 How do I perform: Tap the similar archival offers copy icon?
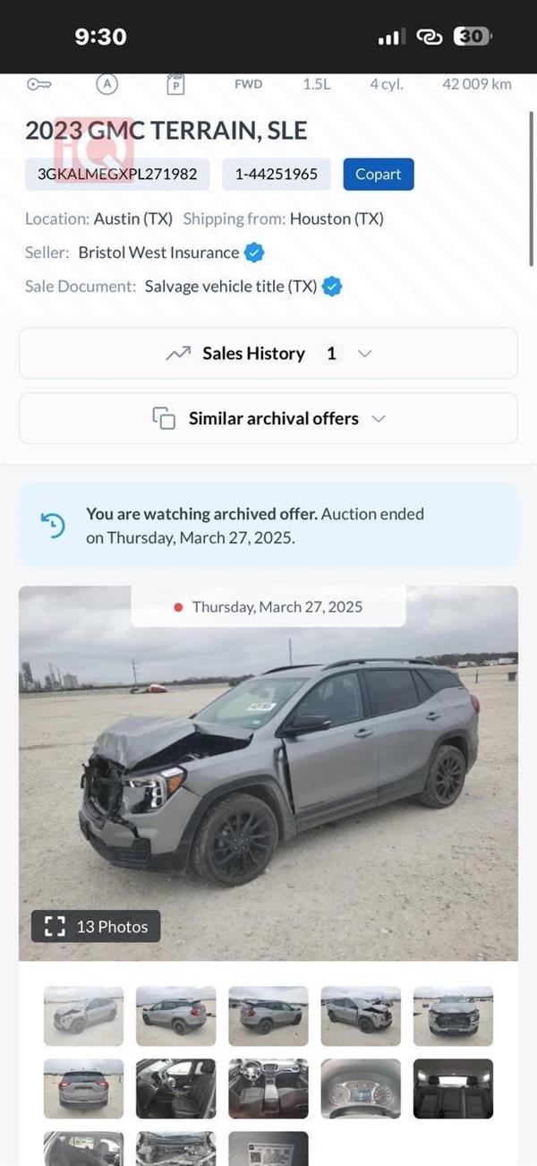164,418
